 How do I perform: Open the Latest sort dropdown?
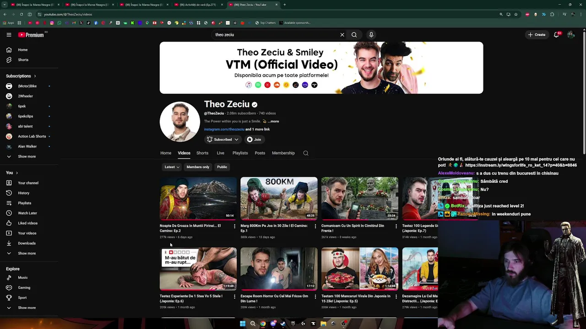[172, 167]
